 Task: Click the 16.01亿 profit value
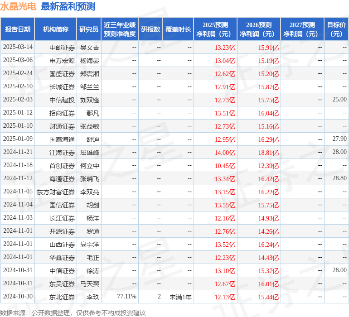tap(268, 284)
